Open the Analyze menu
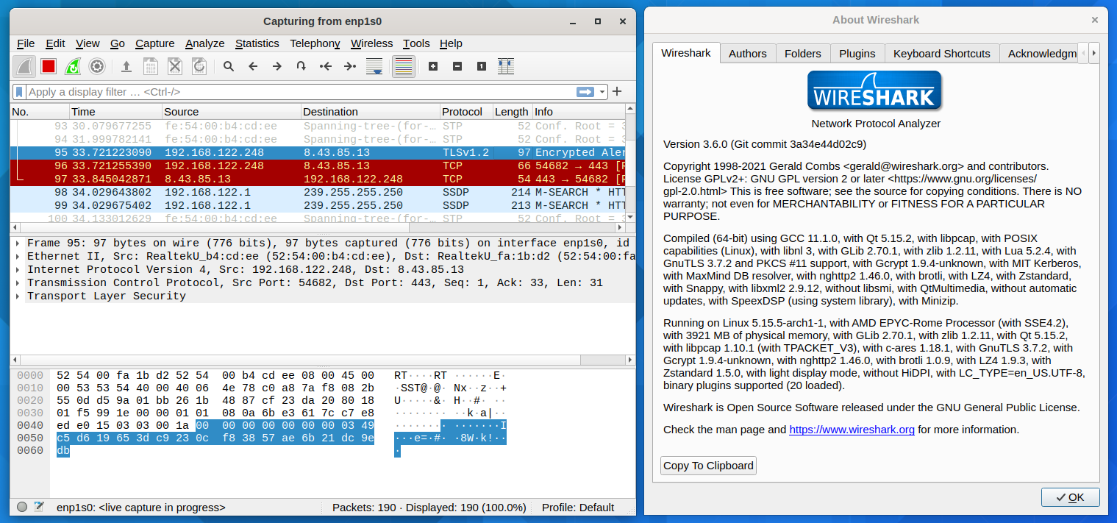The image size is (1117, 523). click(x=204, y=43)
